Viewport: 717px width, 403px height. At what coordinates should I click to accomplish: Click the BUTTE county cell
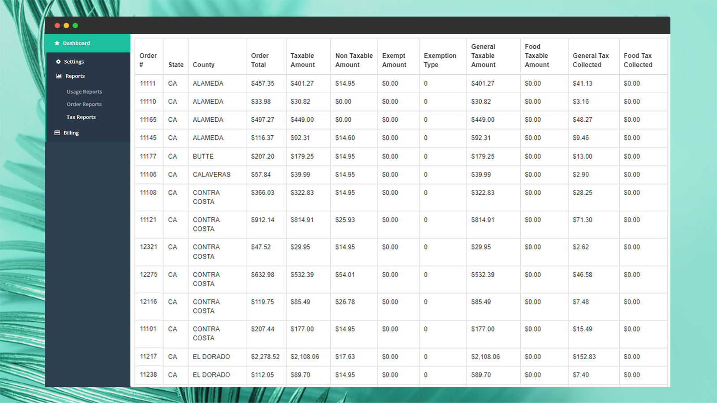click(x=203, y=157)
